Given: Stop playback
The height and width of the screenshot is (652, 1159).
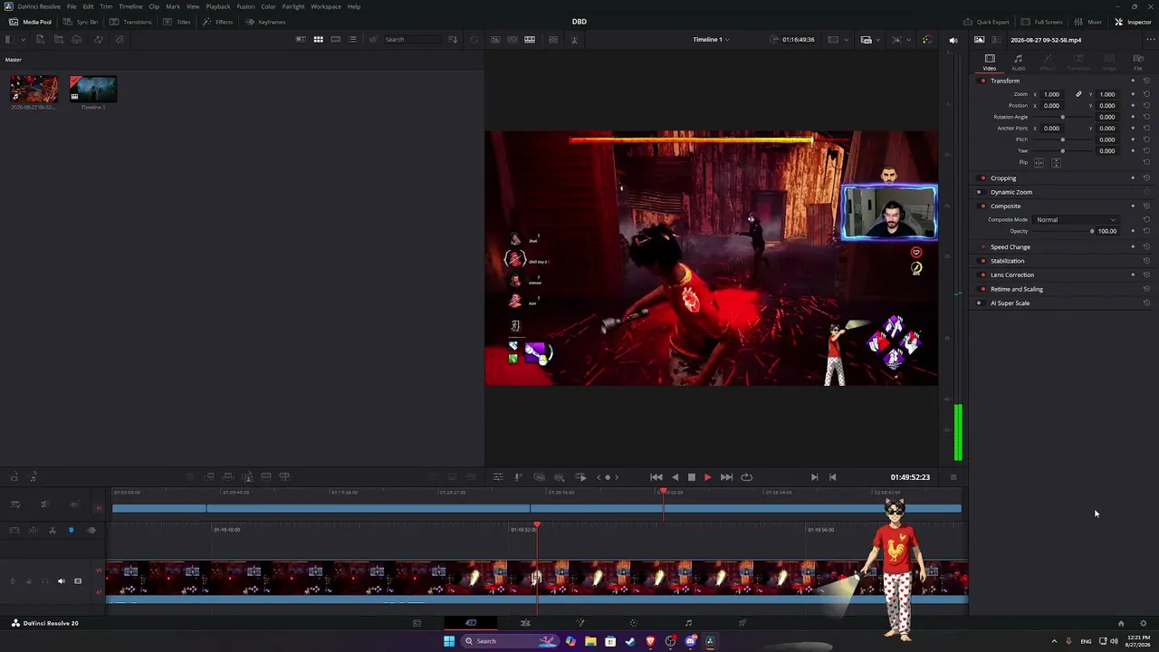Looking at the screenshot, I should point(691,477).
